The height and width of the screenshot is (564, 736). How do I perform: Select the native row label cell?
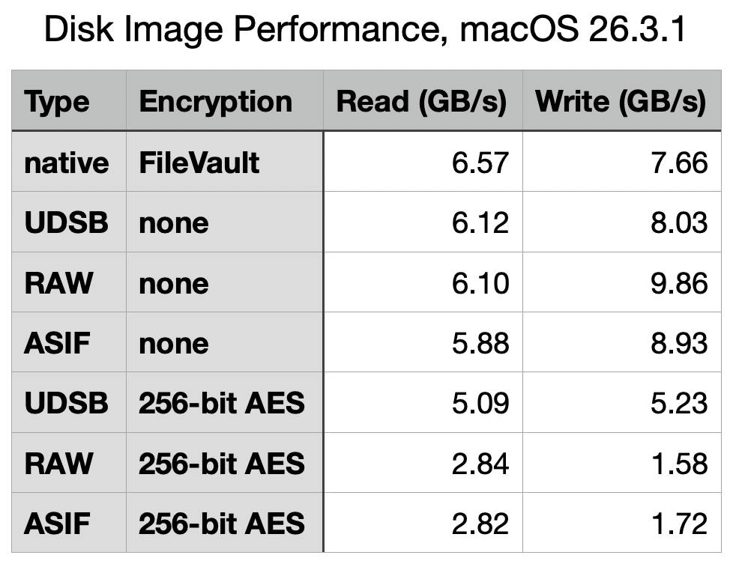point(67,162)
